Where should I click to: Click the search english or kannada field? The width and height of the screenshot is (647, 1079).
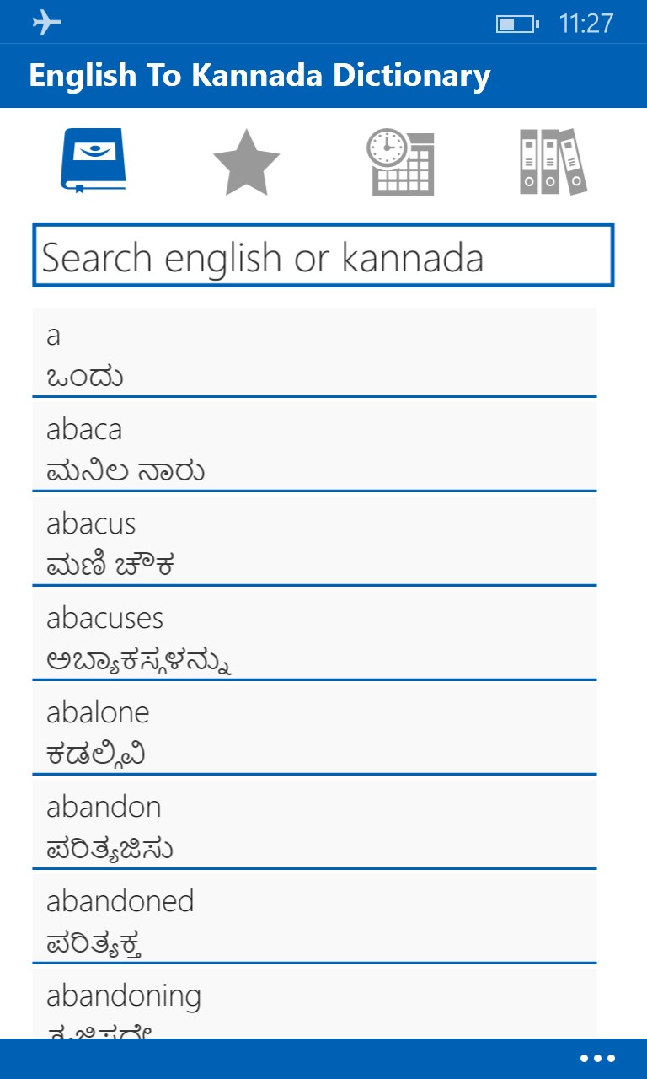click(323, 256)
